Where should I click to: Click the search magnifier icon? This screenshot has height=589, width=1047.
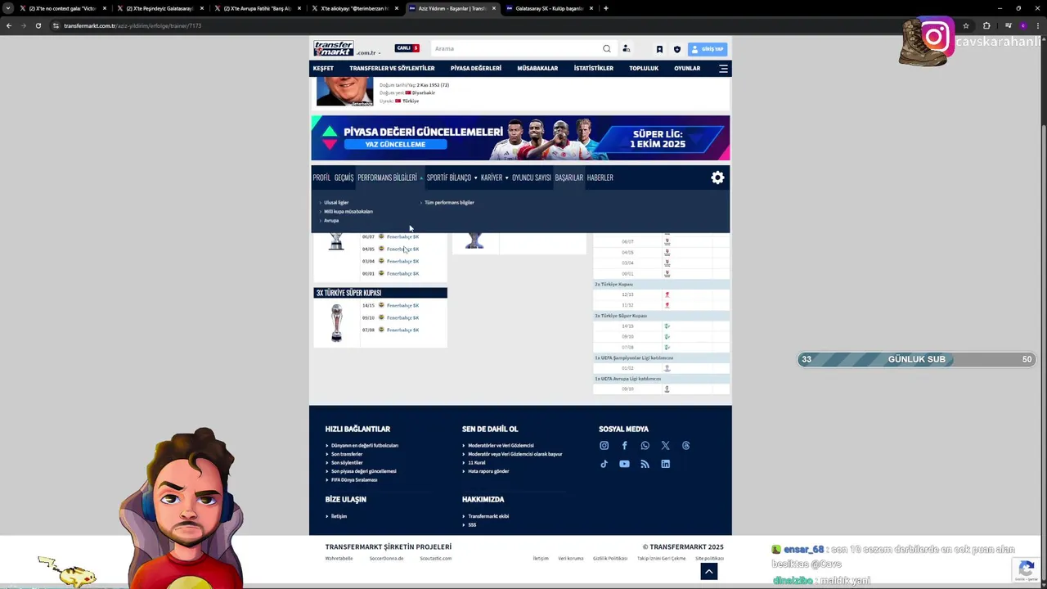tap(607, 48)
